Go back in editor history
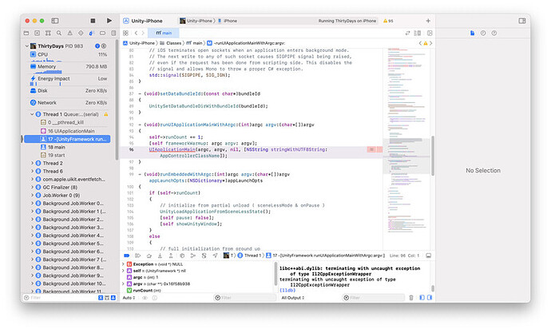This screenshot has width=551, height=329. point(136,33)
